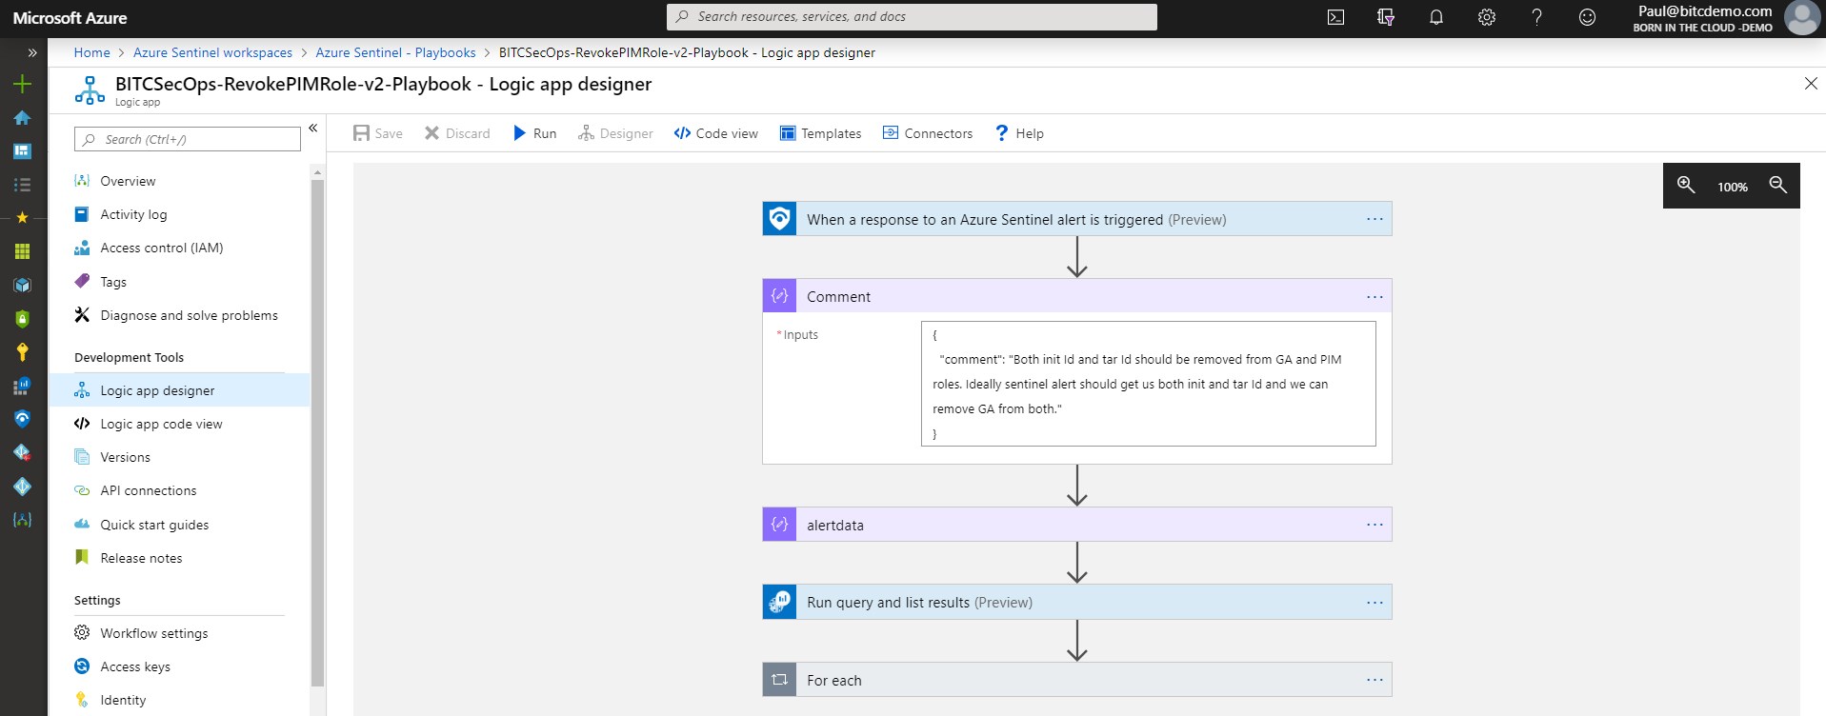Image resolution: width=1826 pixels, height=716 pixels.
Task: Click the create a resource plus icon
Action: 22,84
